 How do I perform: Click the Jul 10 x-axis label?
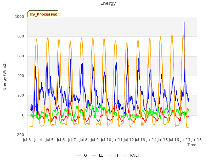tap(106, 140)
